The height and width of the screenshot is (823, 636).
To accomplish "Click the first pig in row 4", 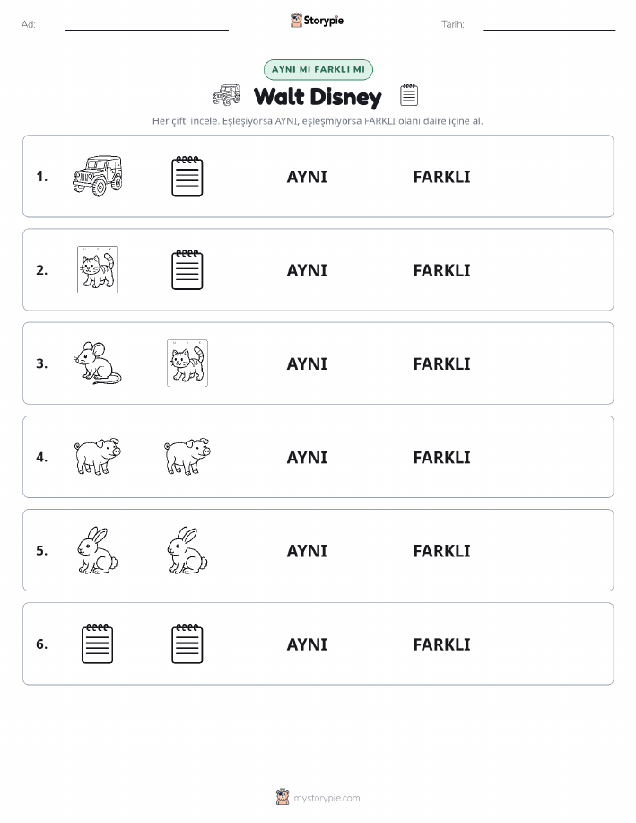I will click(x=98, y=457).
